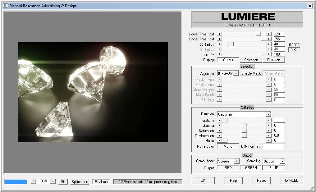Screen dimensions: 316x192
Task: Decrease Upper Threshold with its left arrow
Action: (x=219, y=39)
